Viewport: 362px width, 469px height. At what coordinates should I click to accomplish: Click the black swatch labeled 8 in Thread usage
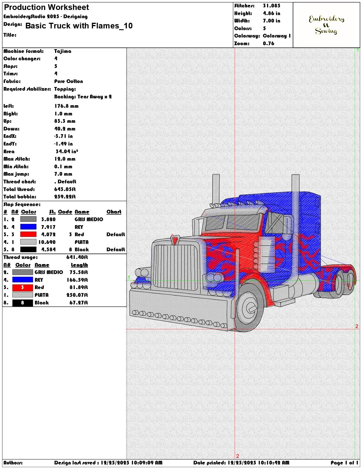point(22,303)
